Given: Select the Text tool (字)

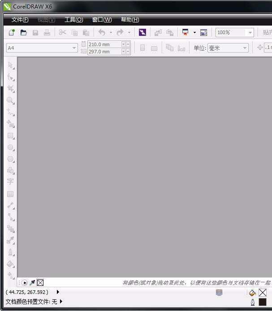Looking at the screenshot, I should 10,182.
